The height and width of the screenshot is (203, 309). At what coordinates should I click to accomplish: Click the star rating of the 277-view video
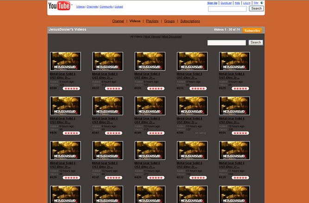[x=156, y=178]
